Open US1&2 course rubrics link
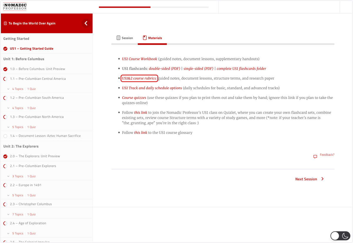 tap(139, 78)
